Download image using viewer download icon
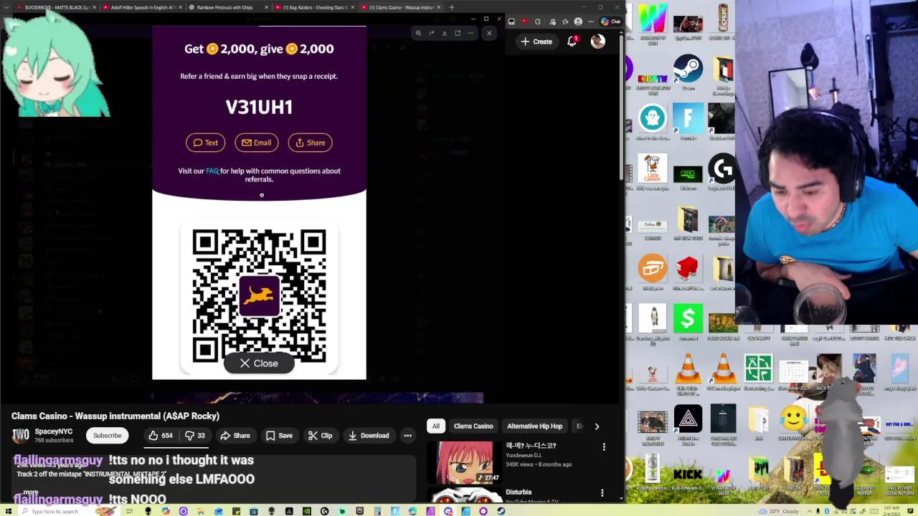This screenshot has height=516, width=918. (444, 33)
